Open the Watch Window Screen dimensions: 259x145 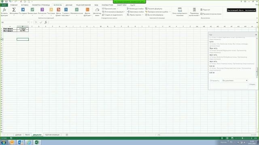point(180,12)
